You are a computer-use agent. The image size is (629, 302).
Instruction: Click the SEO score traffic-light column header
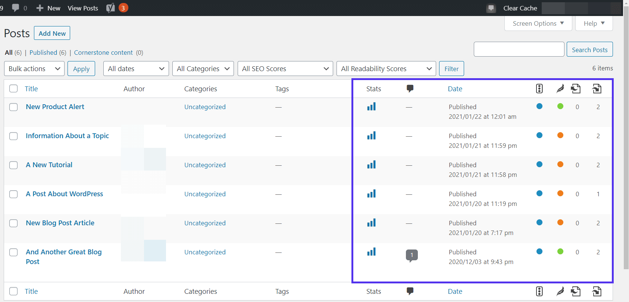[x=539, y=89]
